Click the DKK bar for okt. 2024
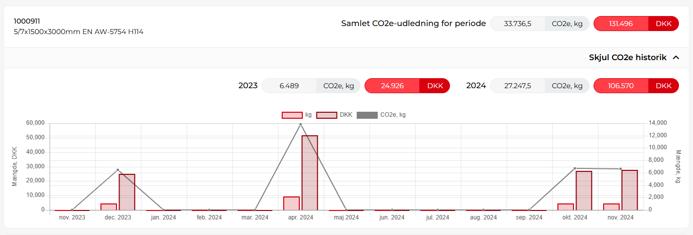693x235 pixels. pyautogui.click(x=584, y=190)
